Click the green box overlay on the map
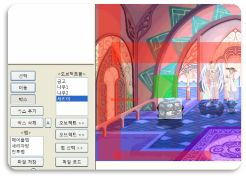The image size is (246, 178). coord(166,86)
